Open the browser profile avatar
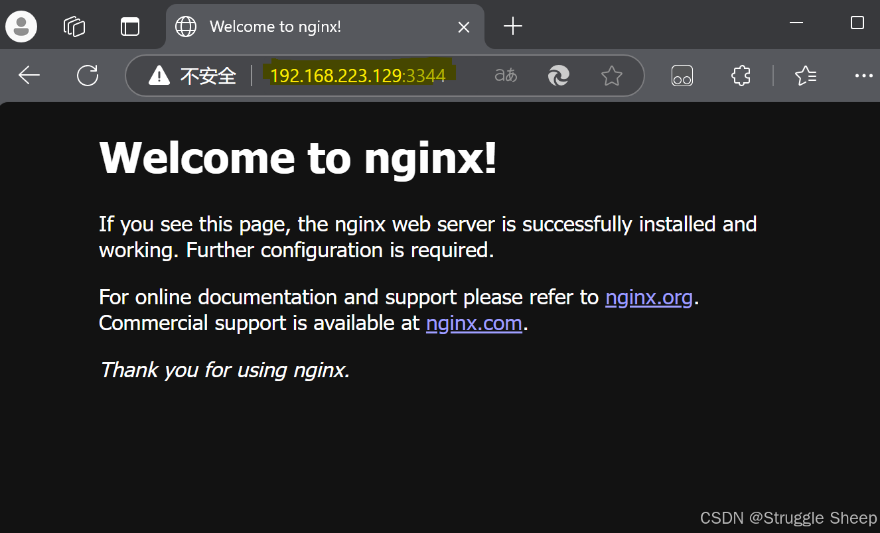 [x=21, y=27]
